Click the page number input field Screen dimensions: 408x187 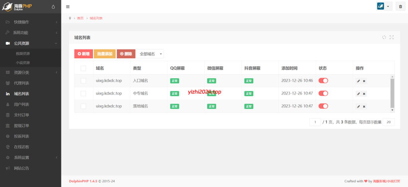point(315,122)
